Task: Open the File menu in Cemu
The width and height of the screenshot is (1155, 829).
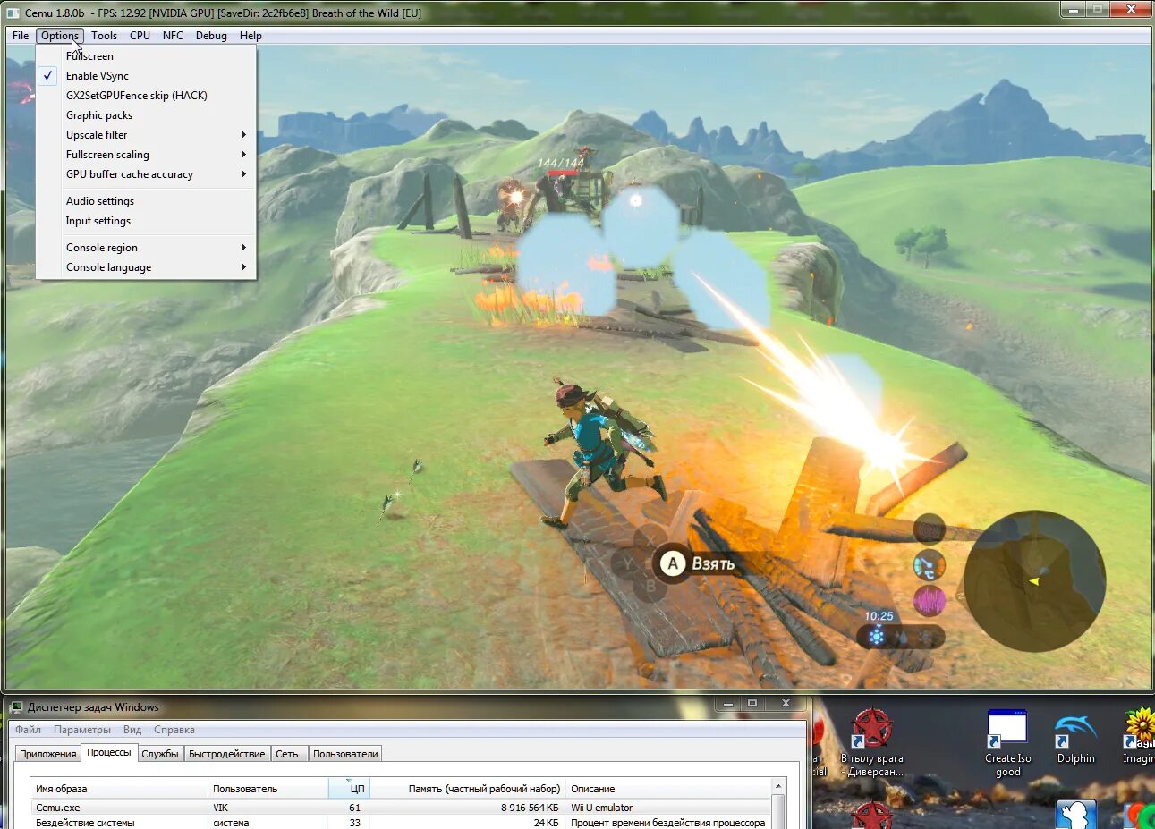Action: 21,36
